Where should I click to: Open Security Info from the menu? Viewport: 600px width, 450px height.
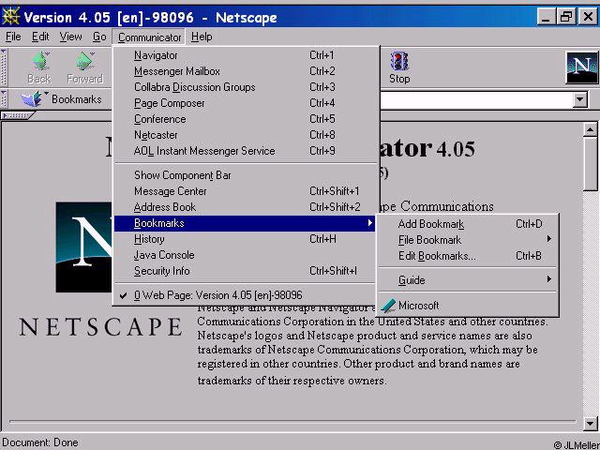[x=161, y=271]
